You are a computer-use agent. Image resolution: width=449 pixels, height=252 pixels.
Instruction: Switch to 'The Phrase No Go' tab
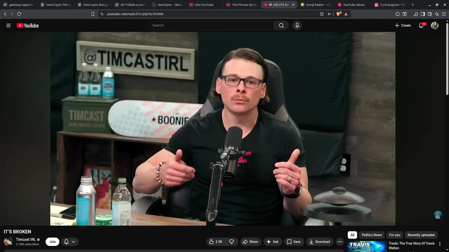coord(242,5)
